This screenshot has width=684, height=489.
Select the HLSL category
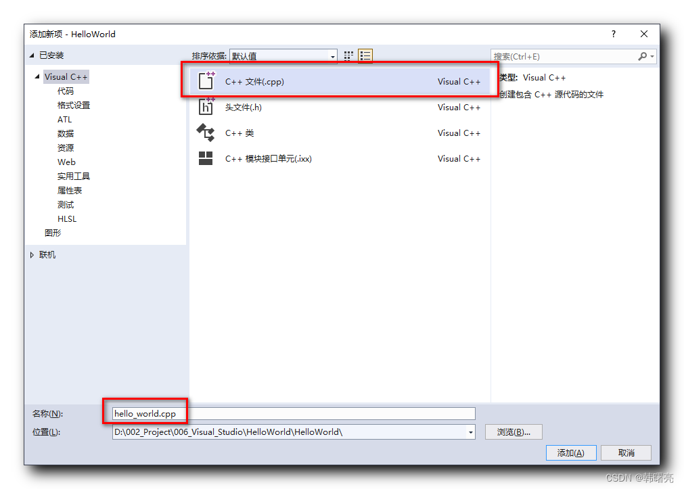coord(67,219)
